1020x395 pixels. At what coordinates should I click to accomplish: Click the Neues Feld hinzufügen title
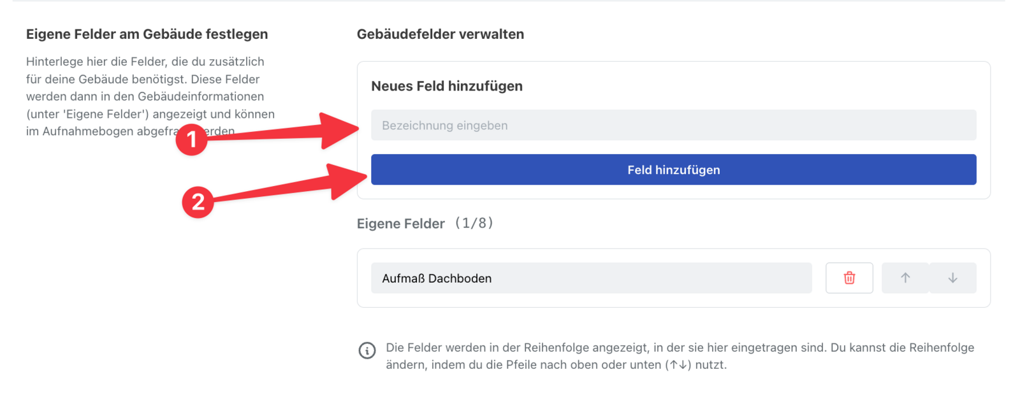coord(446,86)
